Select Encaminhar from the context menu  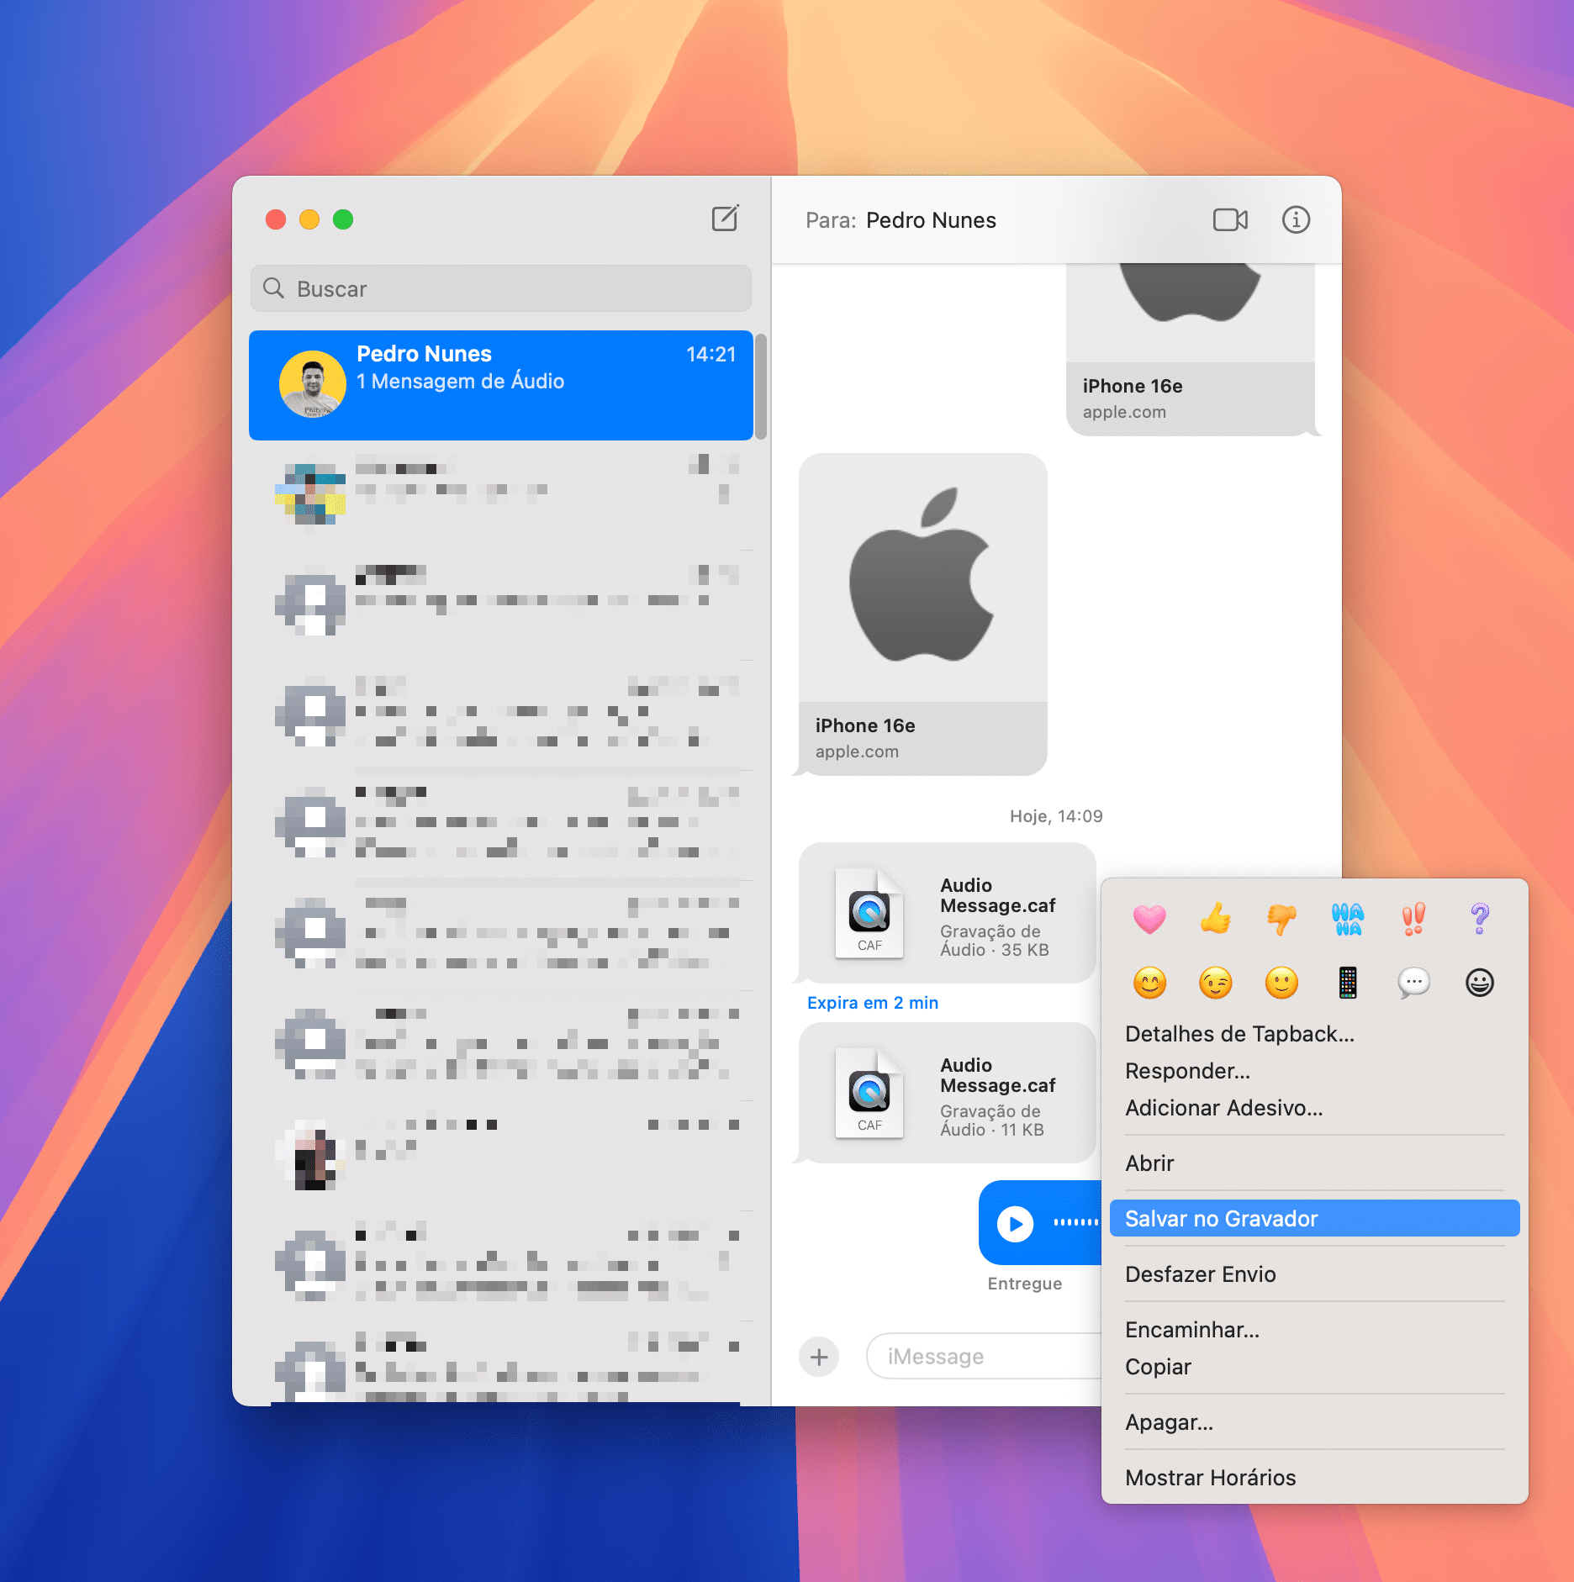1314,1330
